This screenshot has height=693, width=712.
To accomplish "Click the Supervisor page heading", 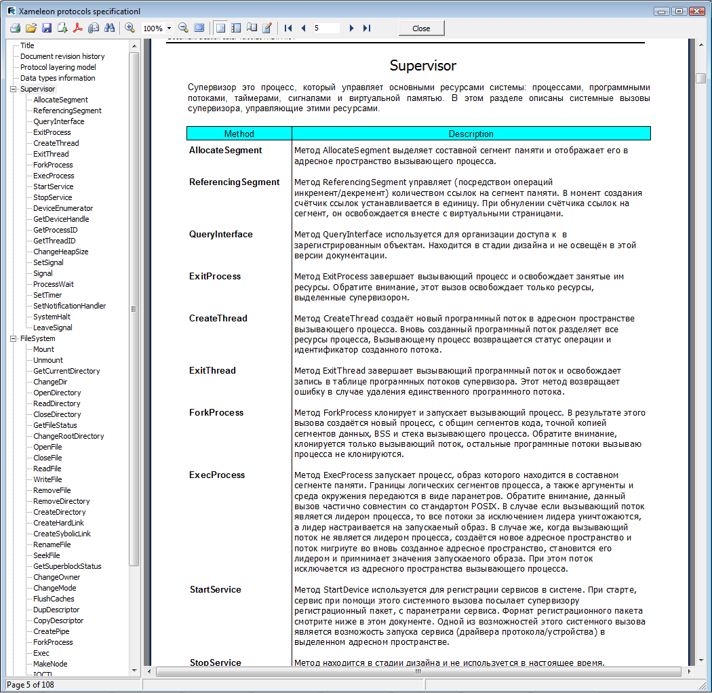I will tap(422, 65).
